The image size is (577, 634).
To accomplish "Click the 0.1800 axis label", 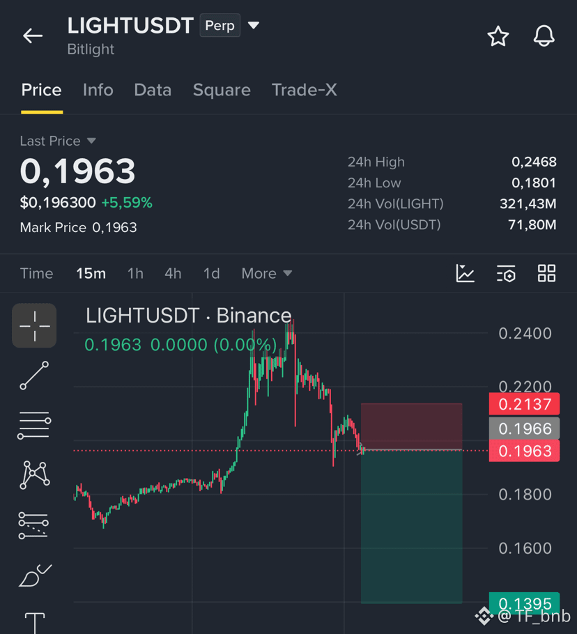I will click(x=525, y=495).
